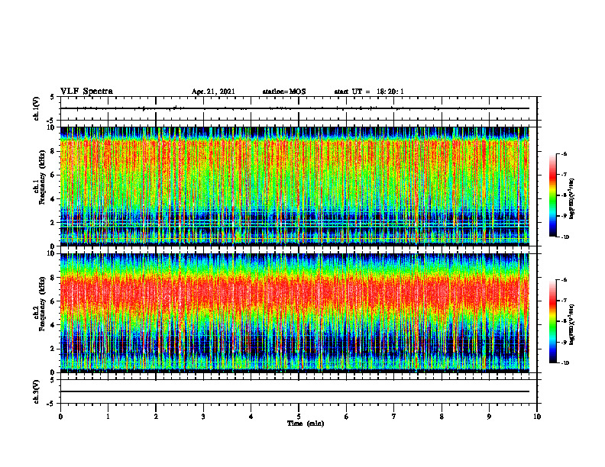Click the ch.2 frequency tick label '2'
605x467 pixels.
coord(53,349)
